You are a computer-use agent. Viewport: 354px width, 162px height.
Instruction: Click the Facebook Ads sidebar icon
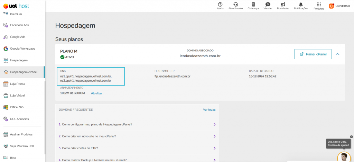click(x=6, y=25)
